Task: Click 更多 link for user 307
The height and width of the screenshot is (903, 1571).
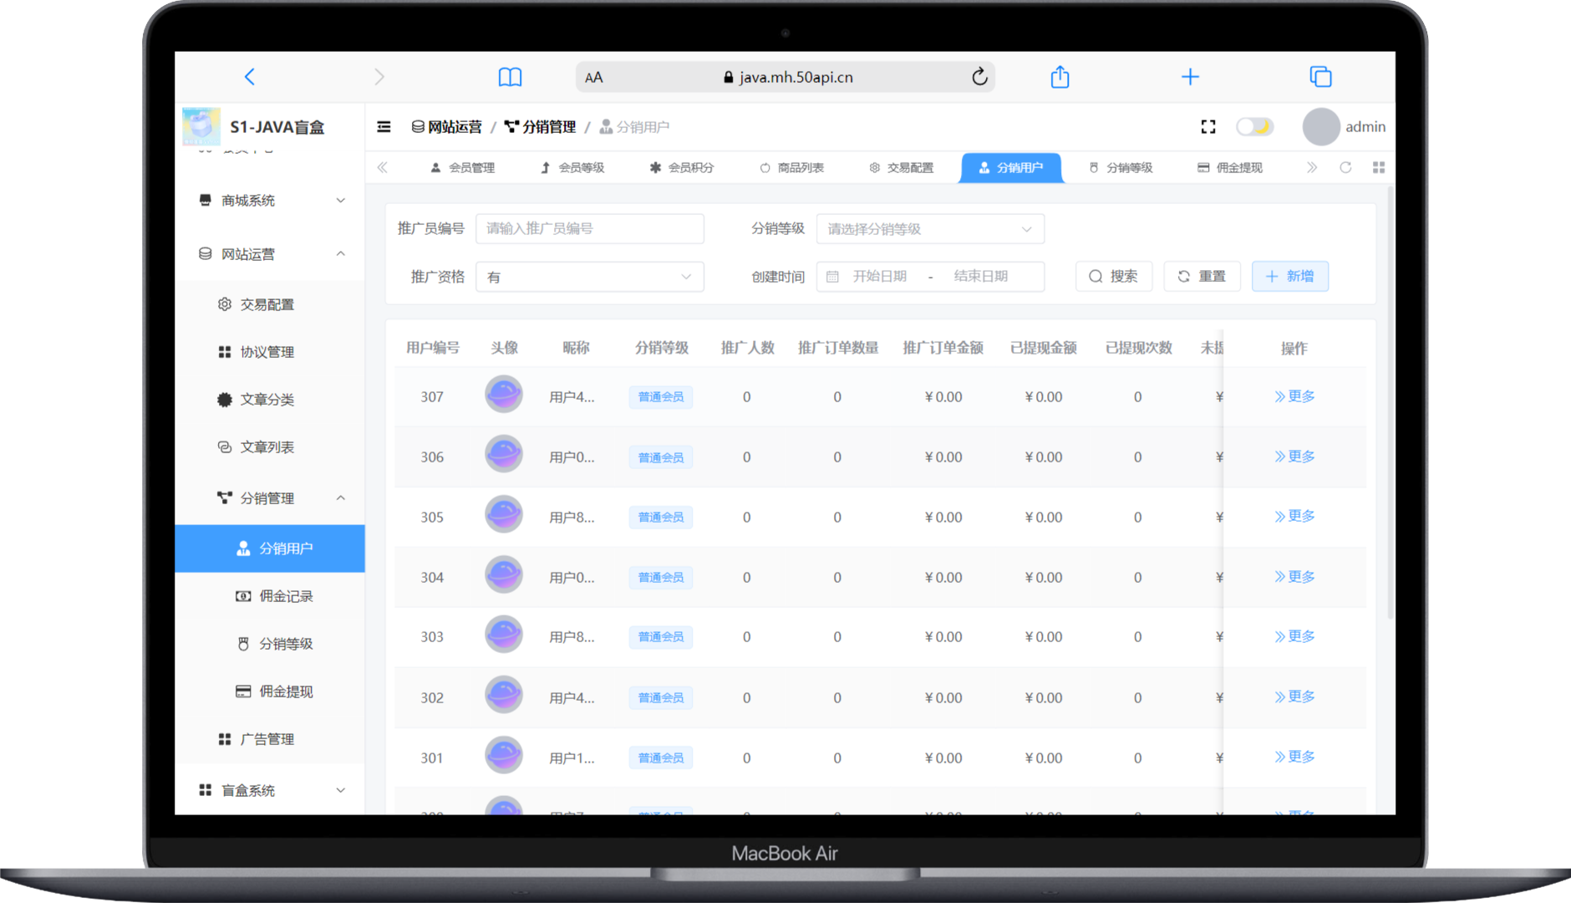Action: 1294,396
